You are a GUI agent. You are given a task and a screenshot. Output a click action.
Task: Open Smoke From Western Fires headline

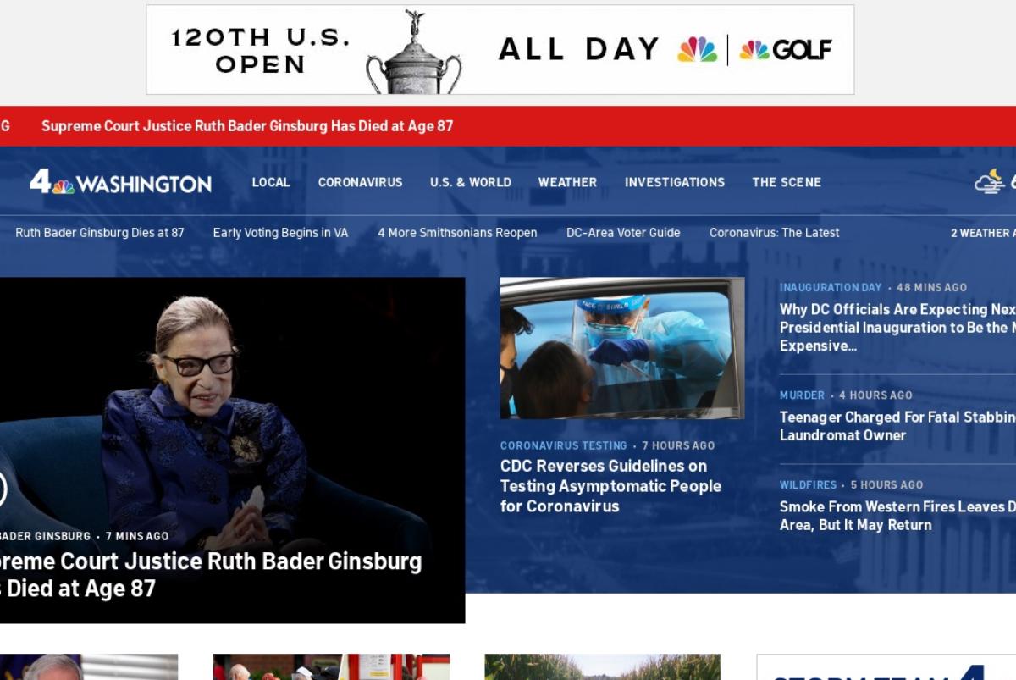click(897, 516)
